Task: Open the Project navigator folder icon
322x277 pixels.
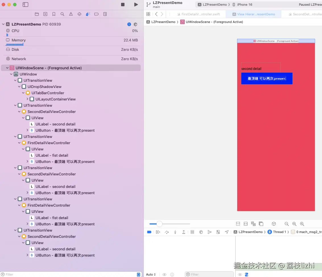Action: point(37,14)
